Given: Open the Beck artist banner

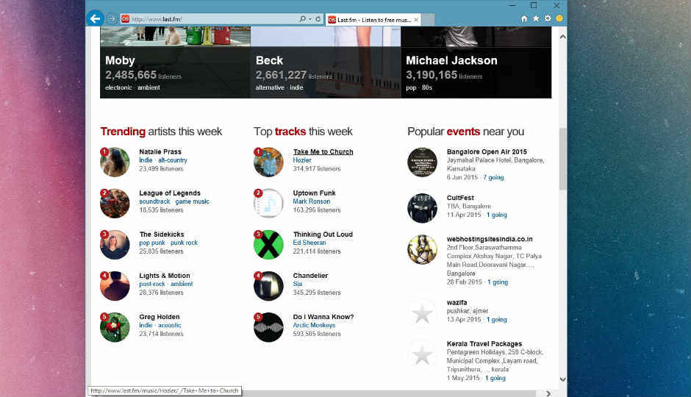Looking at the screenshot, I should (326, 62).
